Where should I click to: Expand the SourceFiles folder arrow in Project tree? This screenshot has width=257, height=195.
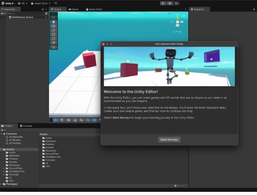(4, 168)
